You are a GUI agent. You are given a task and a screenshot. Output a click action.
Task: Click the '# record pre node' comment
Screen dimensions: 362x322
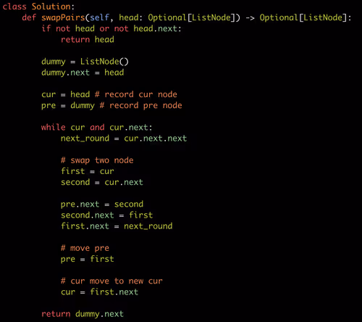click(140, 105)
